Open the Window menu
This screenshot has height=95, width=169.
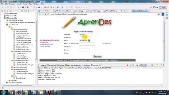36,4
